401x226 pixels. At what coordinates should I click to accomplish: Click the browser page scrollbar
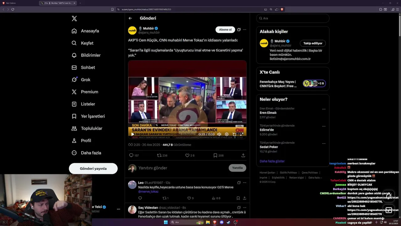click(x=400, y=25)
